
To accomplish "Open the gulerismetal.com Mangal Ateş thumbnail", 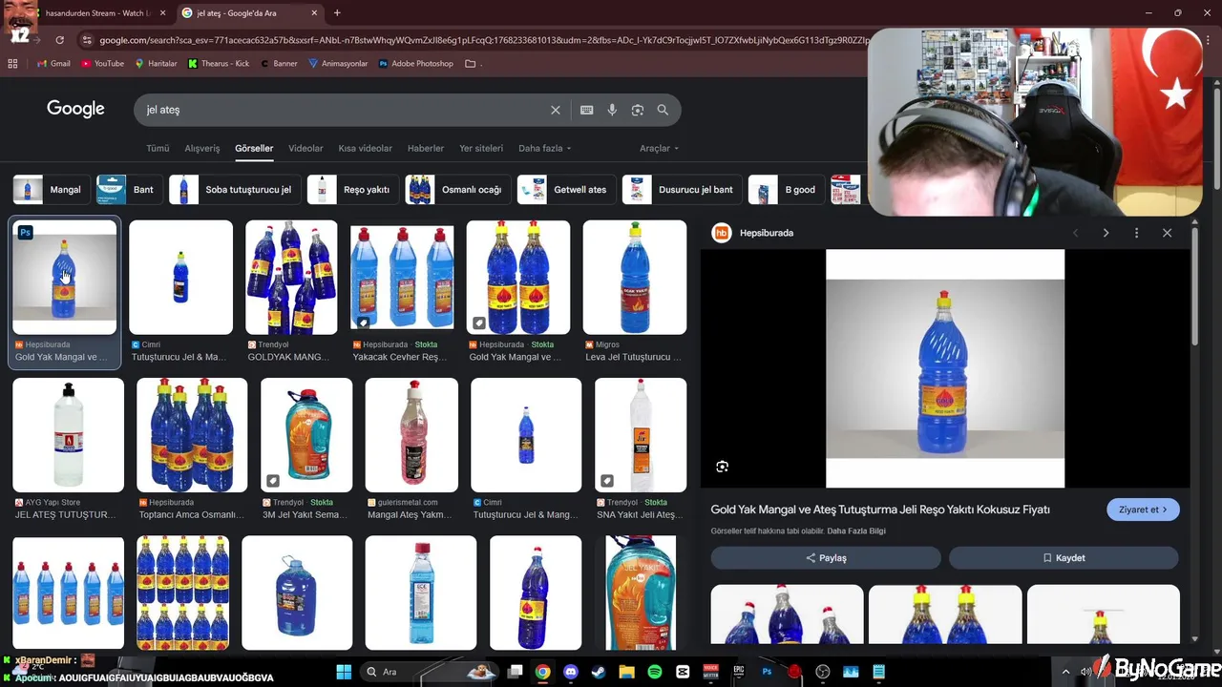I will coord(411,435).
